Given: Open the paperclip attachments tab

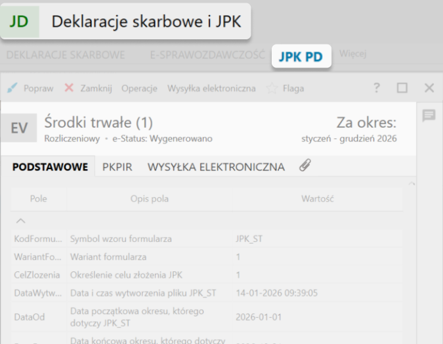Looking at the screenshot, I should pyautogui.click(x=305, y=166).
